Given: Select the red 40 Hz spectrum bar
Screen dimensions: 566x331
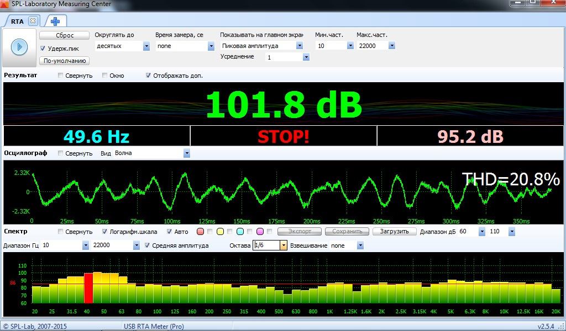Looking at the screenshot, I should tap(88, 287).
